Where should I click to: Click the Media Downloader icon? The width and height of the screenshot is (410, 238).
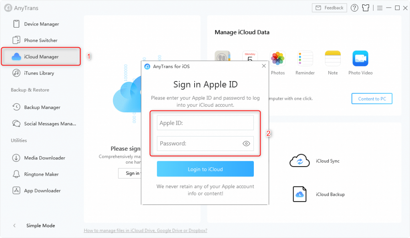[16, 158]
